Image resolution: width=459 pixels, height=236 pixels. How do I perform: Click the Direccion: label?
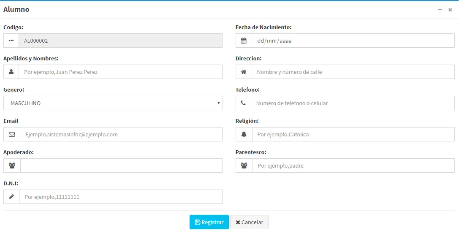click(249, 58)
